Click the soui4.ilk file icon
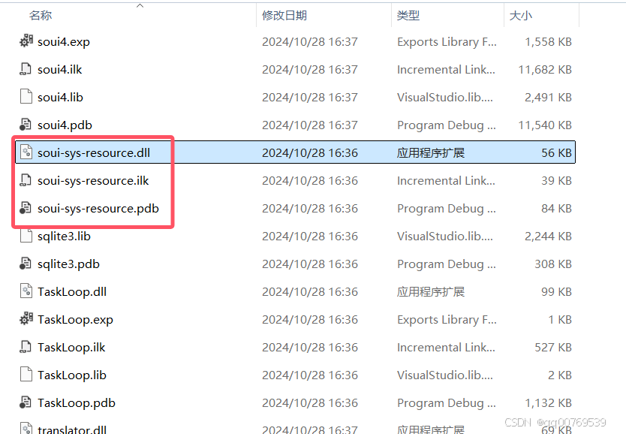This screenshot has height=434, width=626. pyautogui.click(x=25, y=69)
